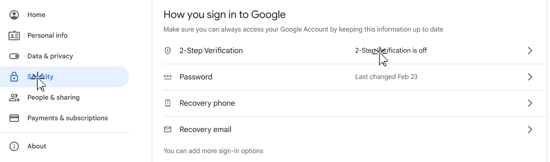Click the People & sharing icon

pyautogui.click(x=14, y=98)
